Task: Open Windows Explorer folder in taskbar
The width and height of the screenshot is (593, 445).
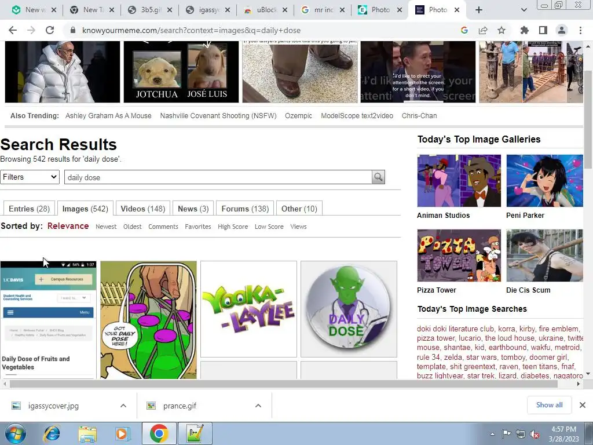Action: 87,433
